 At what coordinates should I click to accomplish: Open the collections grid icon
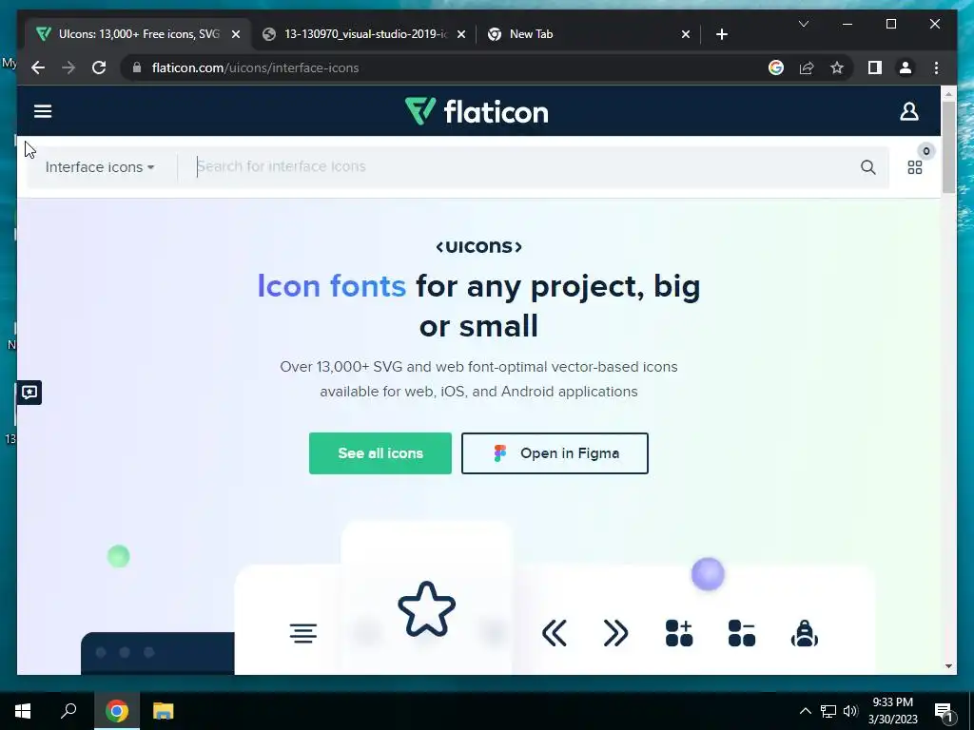(915, 167)
